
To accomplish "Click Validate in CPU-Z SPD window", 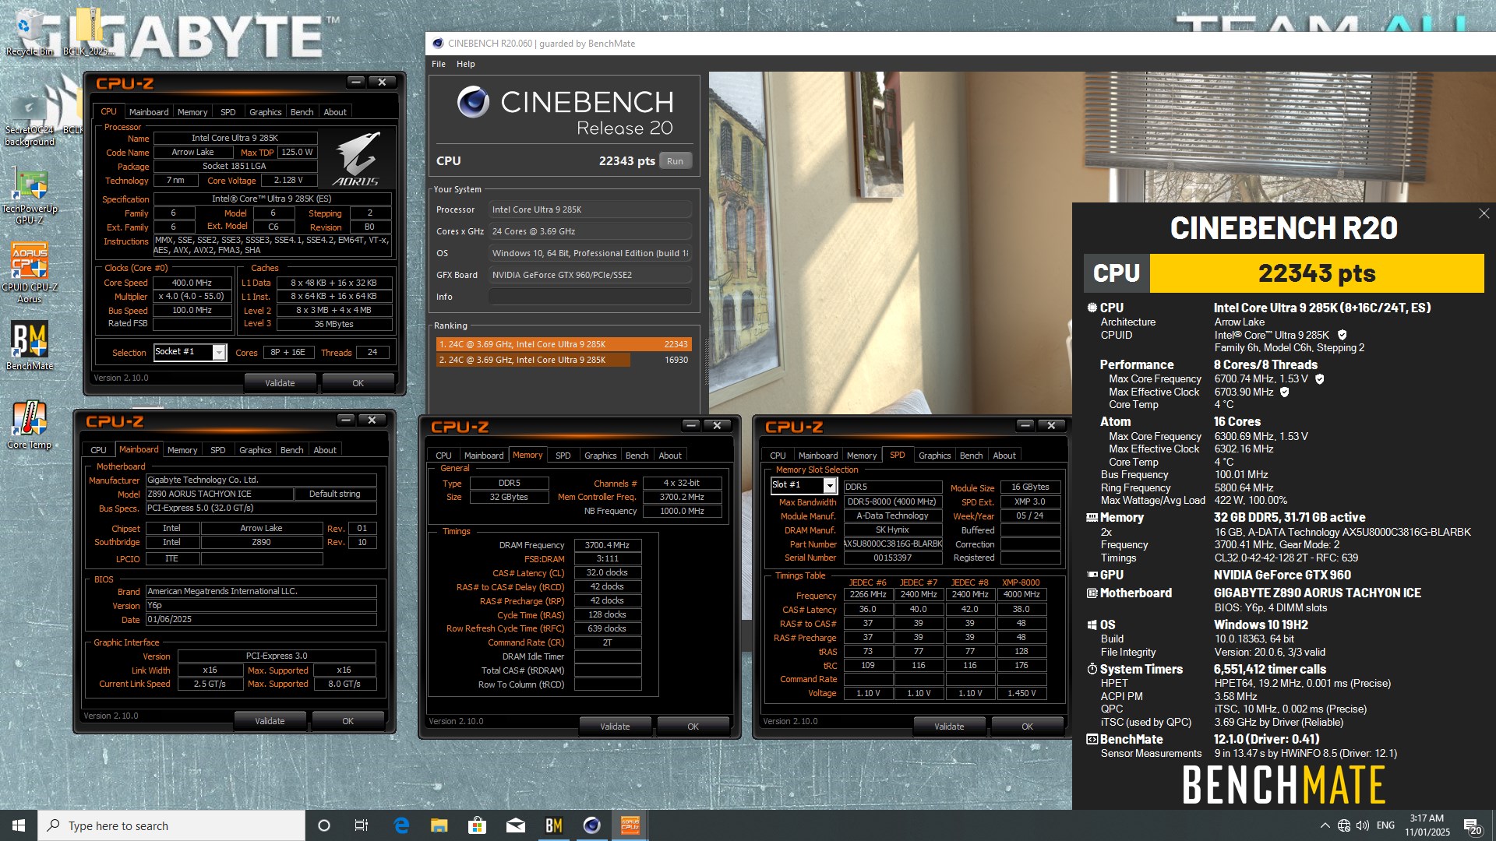I will [950, 727].
